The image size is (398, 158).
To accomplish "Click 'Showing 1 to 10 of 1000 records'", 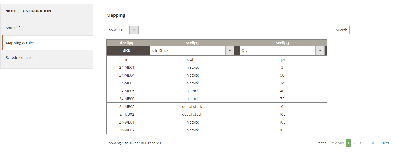I will pos(134,143).
